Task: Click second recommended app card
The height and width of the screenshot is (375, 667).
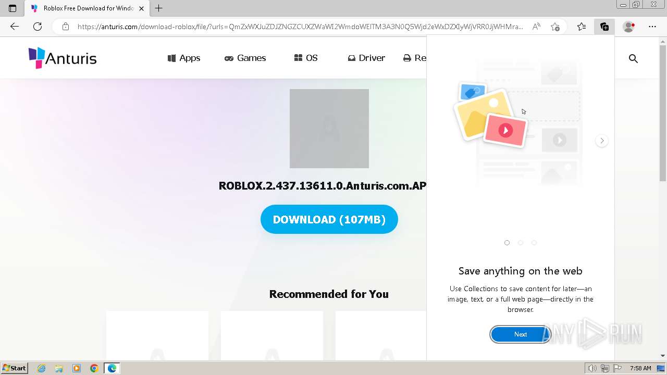Action: click(272, 335)
